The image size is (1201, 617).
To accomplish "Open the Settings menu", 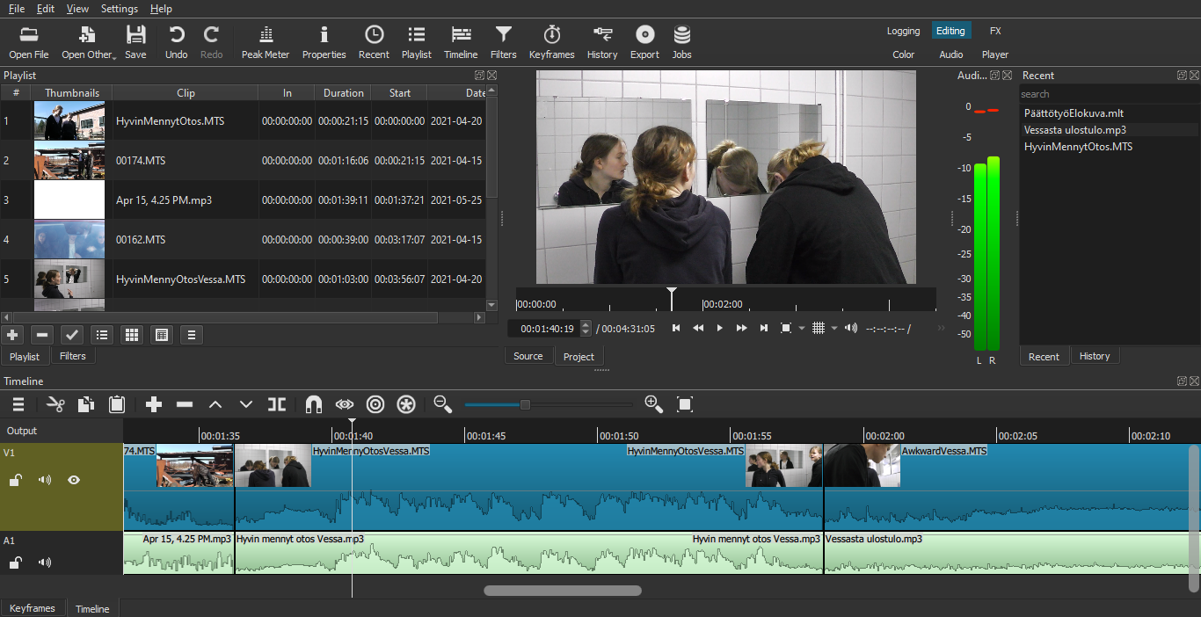I will click(119, 9).
